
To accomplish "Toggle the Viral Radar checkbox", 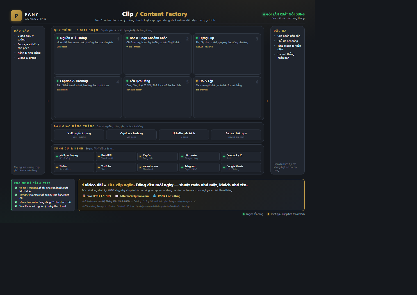I will coord(16,206).
